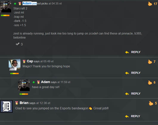Reply to Adam's Starcraft 2 picks post
The image size is (158, 125).
click(x=133, y=52)
